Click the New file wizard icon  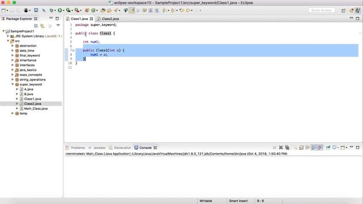tap(3, 10)
